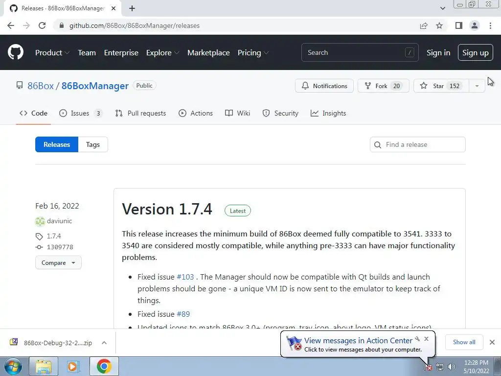Screen dimensions: 501x376
Task: Click the padlock site info icon
Action: (x=61, y=25)
